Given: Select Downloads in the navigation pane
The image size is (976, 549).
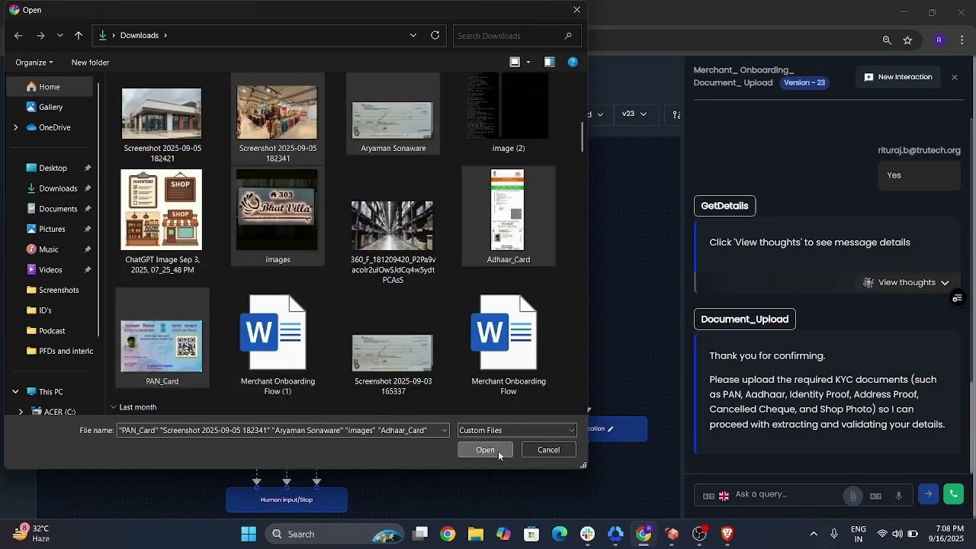Looking at the screenshot, I should tap(58, 188).
